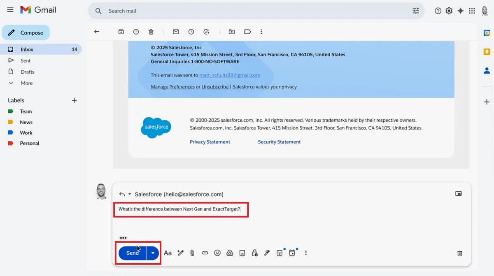Click the Salesforce recipient field
The image size is (494, 276).
pos(179,194)
